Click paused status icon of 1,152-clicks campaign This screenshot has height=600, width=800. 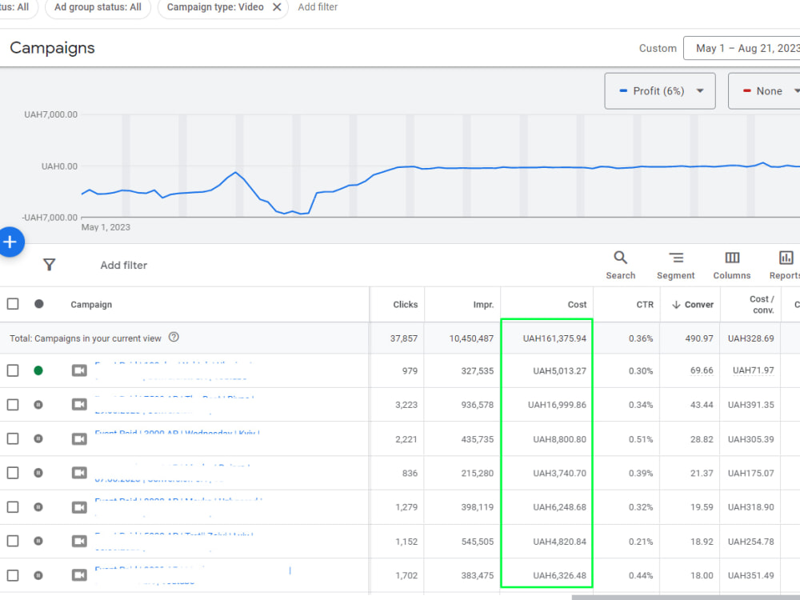tap(38, 541)
